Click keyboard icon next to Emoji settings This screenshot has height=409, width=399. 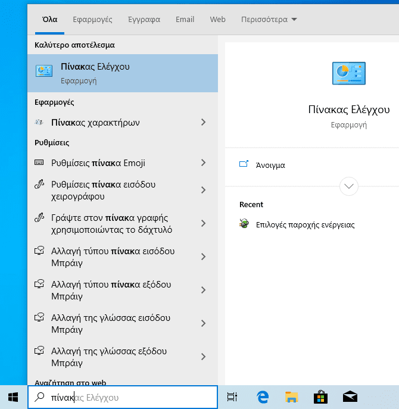[x=39, y=163]
